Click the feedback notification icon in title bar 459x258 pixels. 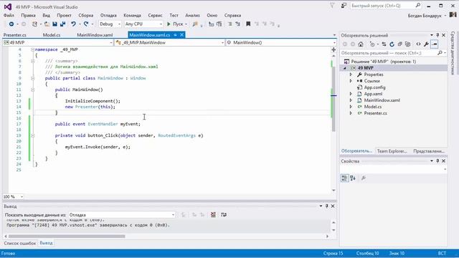click(344, 6)
